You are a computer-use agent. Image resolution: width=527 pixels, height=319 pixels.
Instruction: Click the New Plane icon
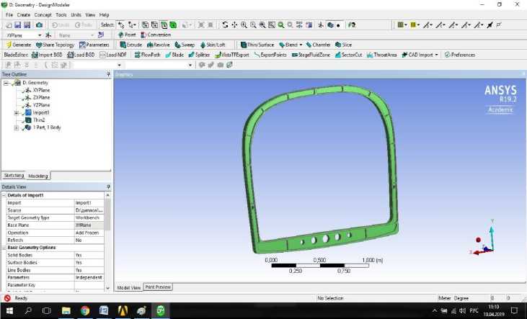[x=48, y=35]
